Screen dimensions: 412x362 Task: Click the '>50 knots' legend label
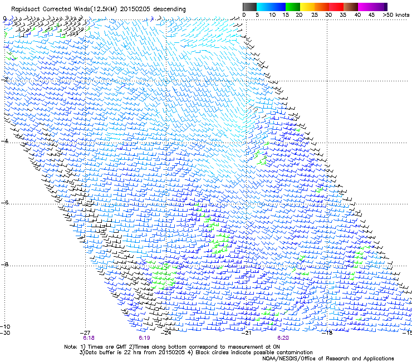396,15
